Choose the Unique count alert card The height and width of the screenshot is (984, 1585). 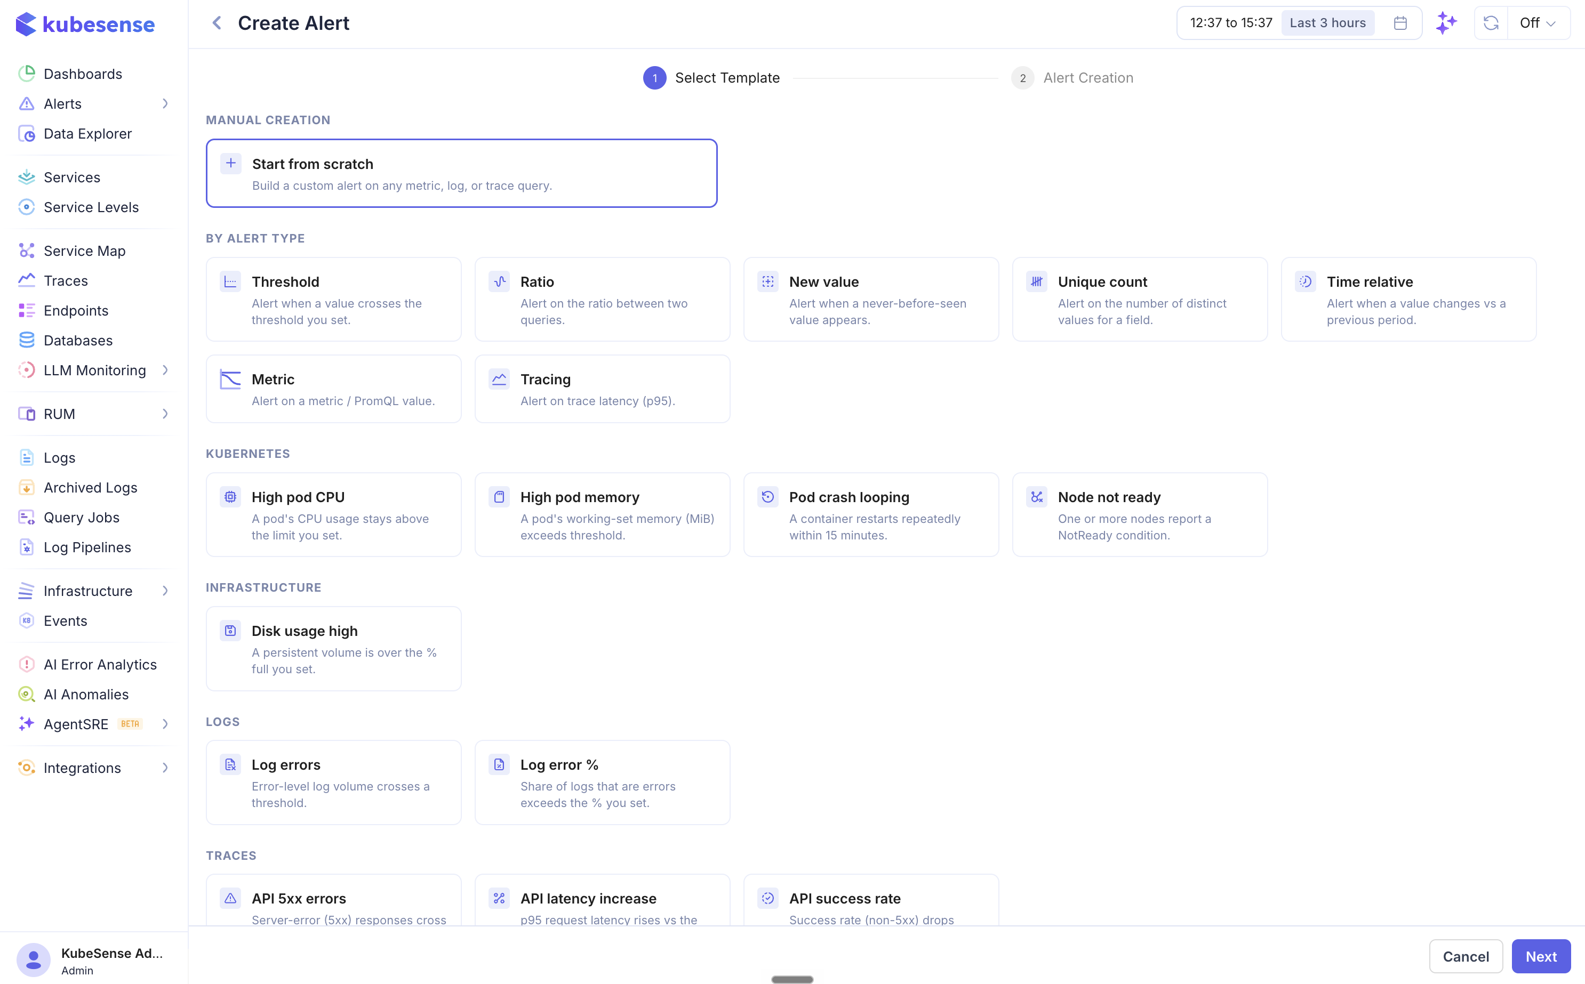click(1140, 300)
